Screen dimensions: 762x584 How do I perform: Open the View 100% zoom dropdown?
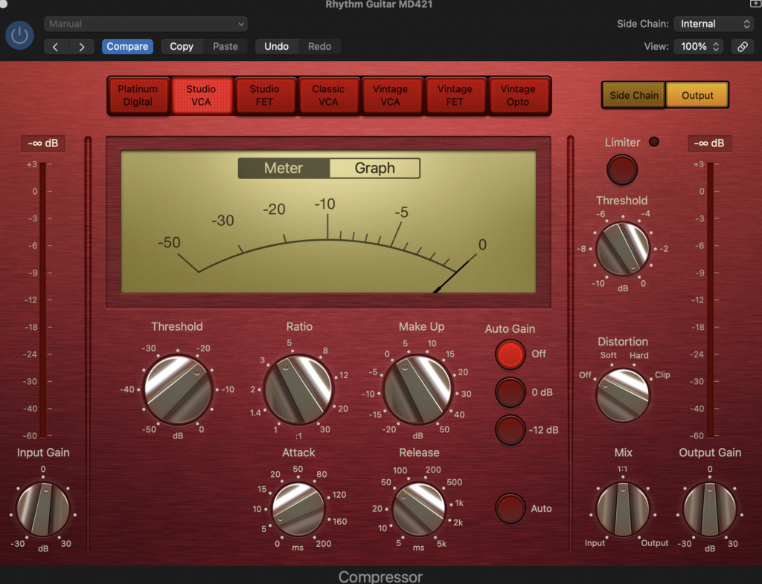click(697, 46)
